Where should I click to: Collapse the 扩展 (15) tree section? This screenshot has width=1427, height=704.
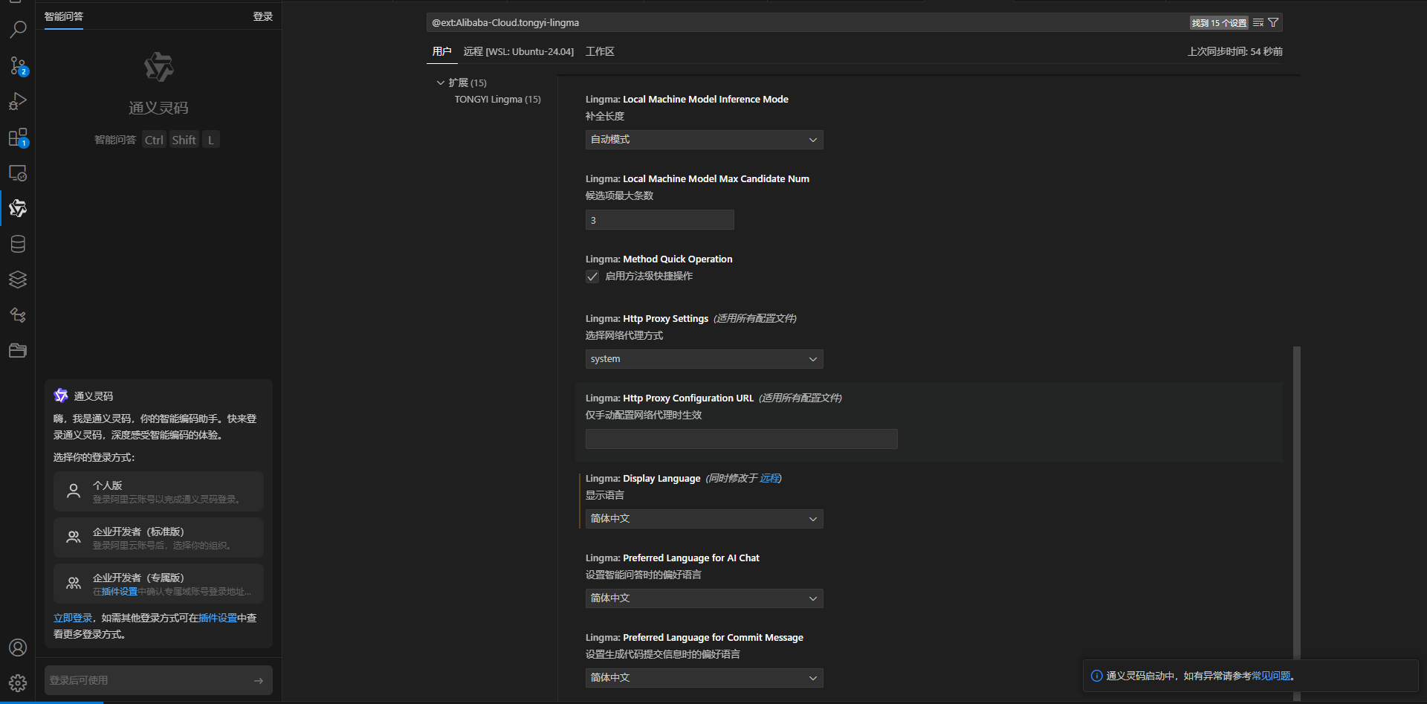(441, 83)
